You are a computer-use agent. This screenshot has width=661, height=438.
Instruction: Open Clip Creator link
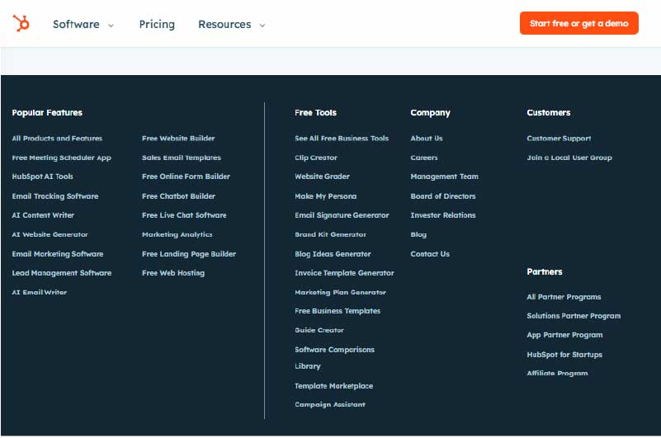(316, 158)
